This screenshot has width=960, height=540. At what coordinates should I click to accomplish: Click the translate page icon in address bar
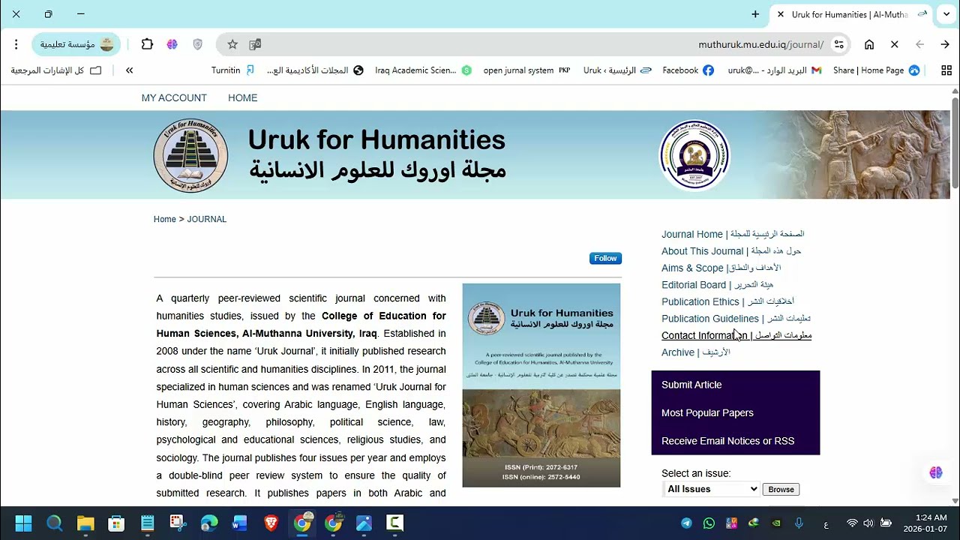pos(255,44)
